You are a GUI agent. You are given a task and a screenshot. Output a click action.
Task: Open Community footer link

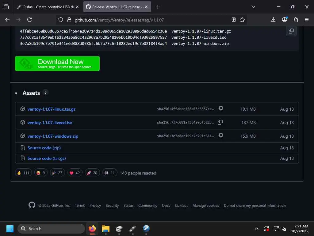pos(147,206)
